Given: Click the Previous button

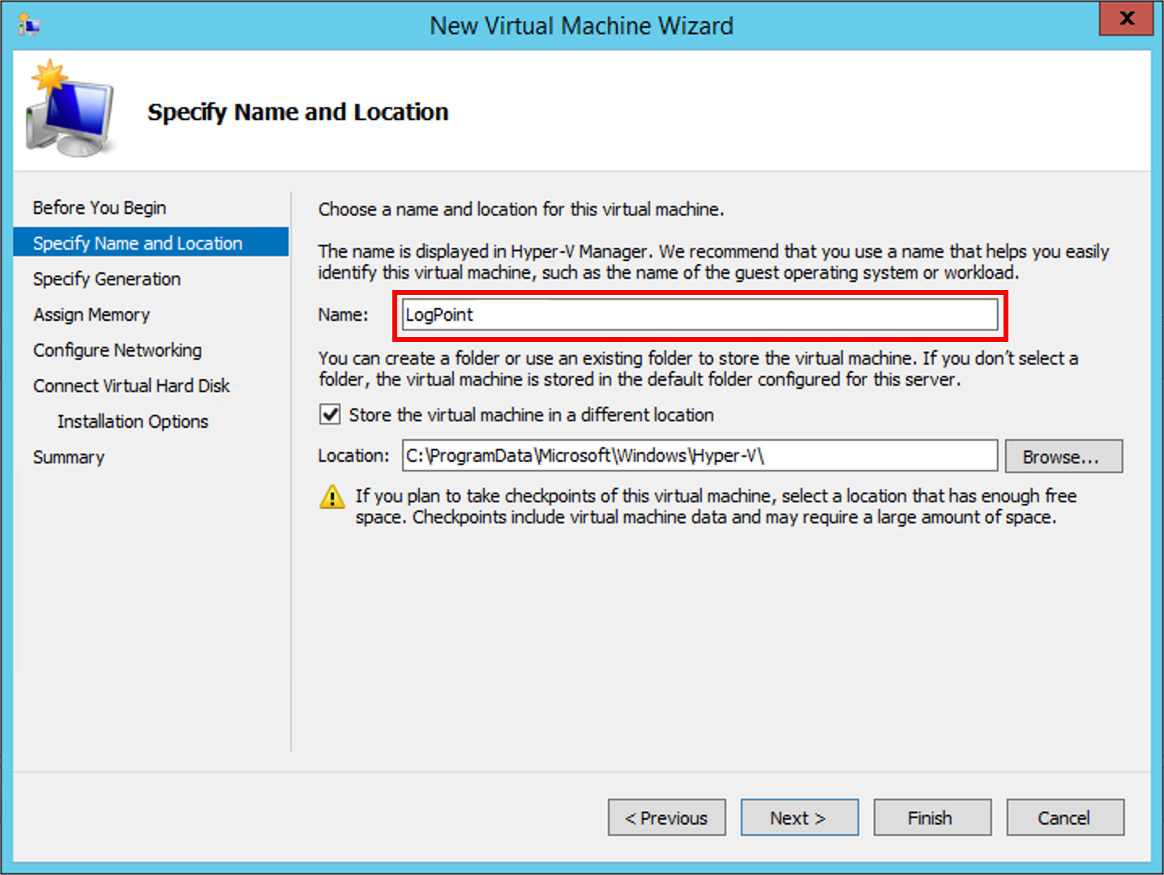Looking at the screenshot, I should tap(666, 817).
